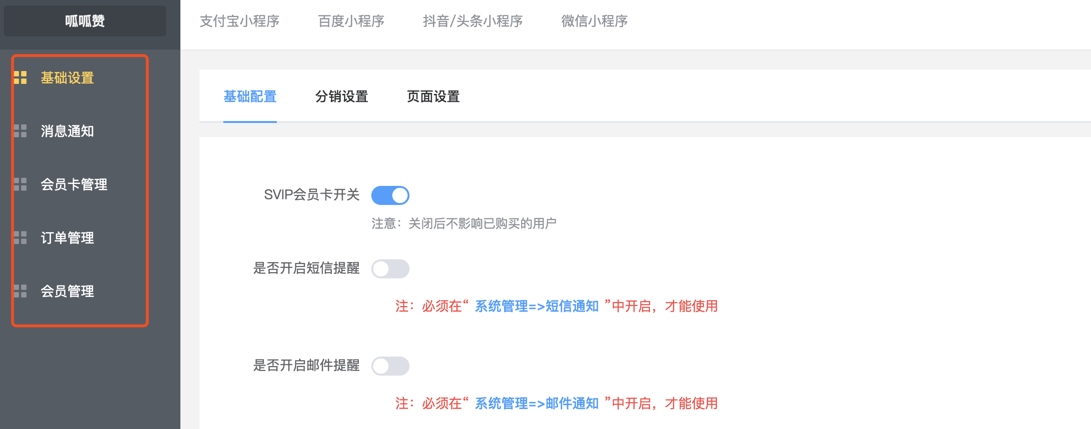This screenshot has height=429, width=1091.
Task: Enable the 是否开启邮件提醒 toggle
Action: [x=390, y=366]
